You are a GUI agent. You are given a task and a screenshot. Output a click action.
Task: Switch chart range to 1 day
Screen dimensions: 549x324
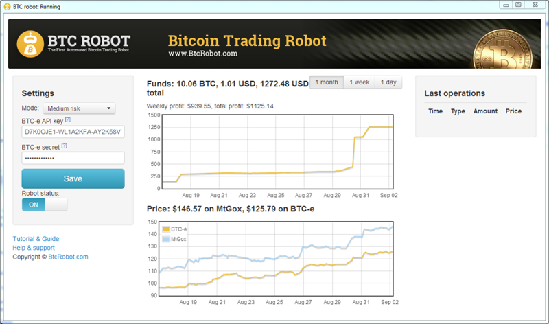pyautogui.click(x=388, y=82)
